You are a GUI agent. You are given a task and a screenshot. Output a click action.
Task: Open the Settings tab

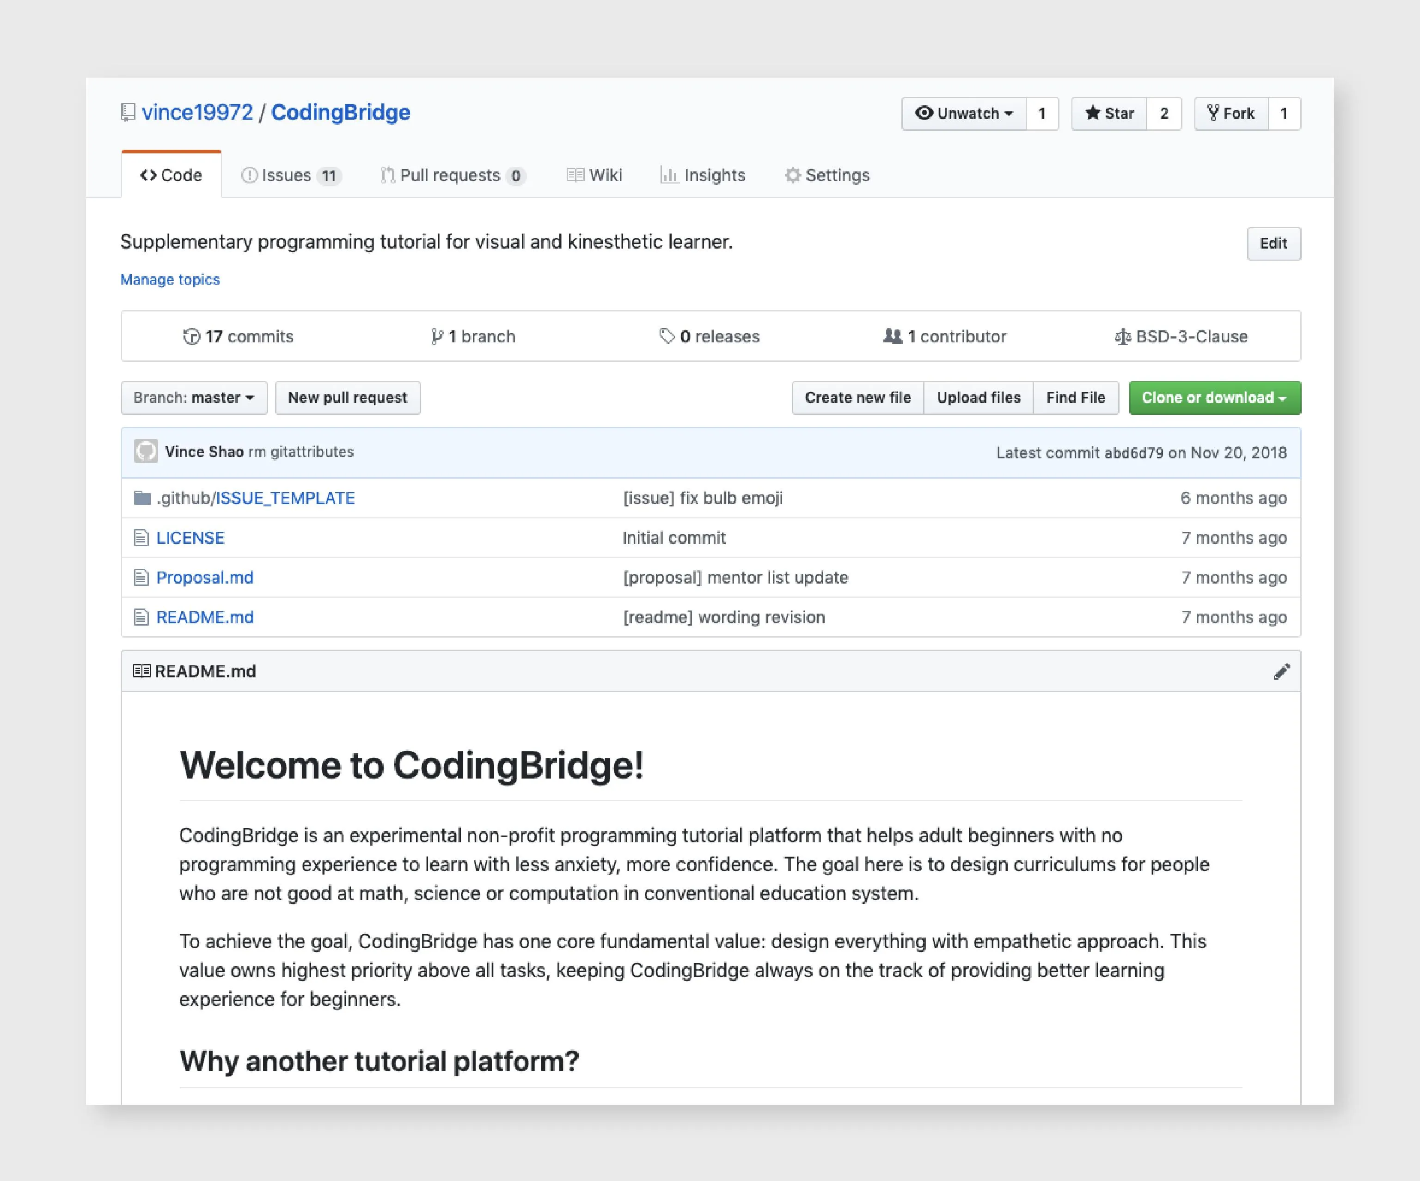pos(827,175)
